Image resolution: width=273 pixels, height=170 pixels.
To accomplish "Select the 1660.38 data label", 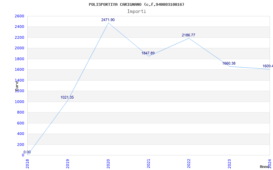I will point(229,64).
